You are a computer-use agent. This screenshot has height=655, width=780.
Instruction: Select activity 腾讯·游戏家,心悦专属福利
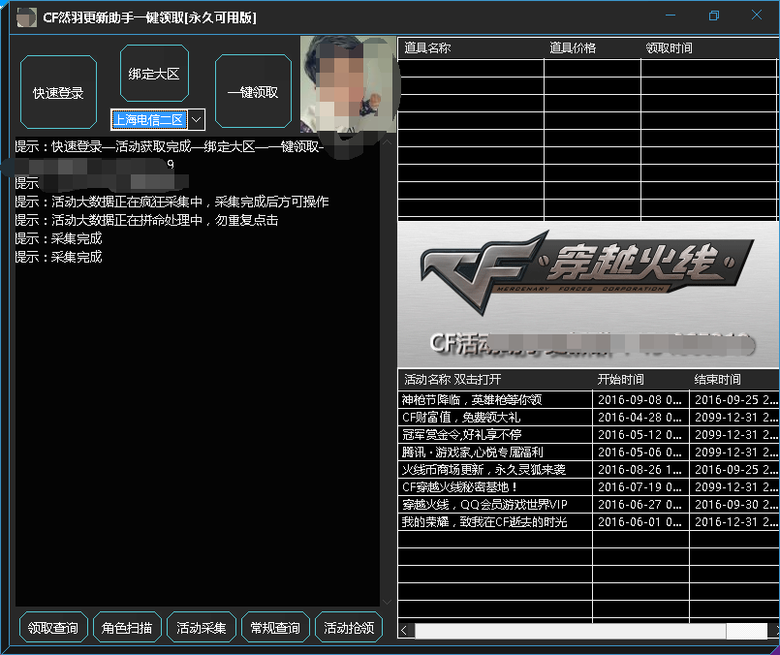tap(472, 452)
